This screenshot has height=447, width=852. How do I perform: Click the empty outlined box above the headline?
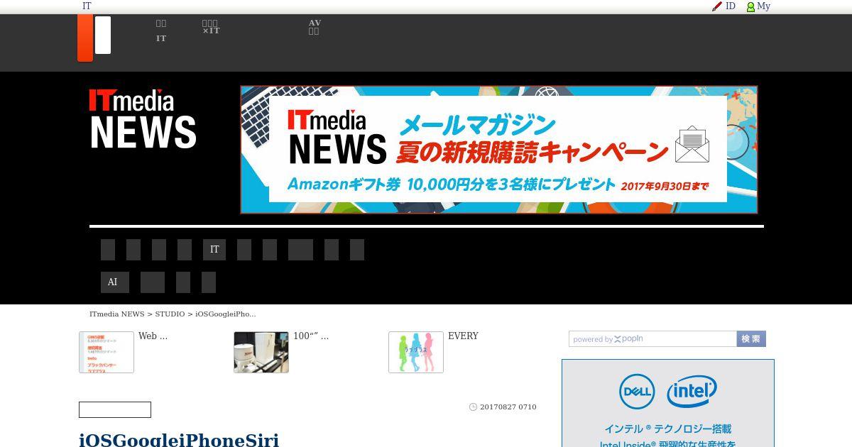click(115, 409)
